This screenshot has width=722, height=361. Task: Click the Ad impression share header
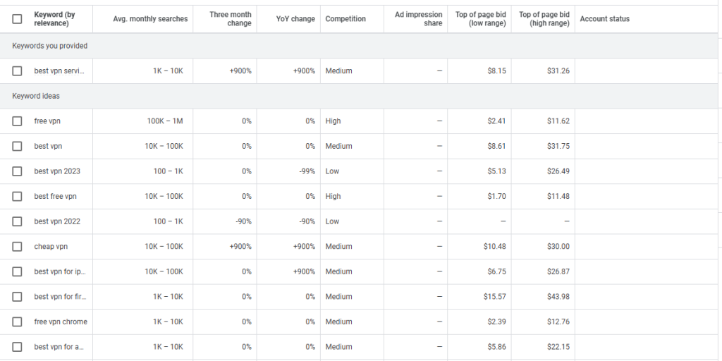pos(419,19)
